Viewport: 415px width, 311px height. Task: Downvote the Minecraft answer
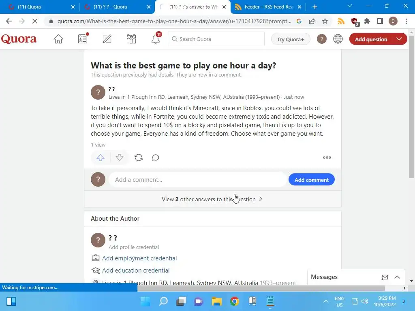[120, 158]
